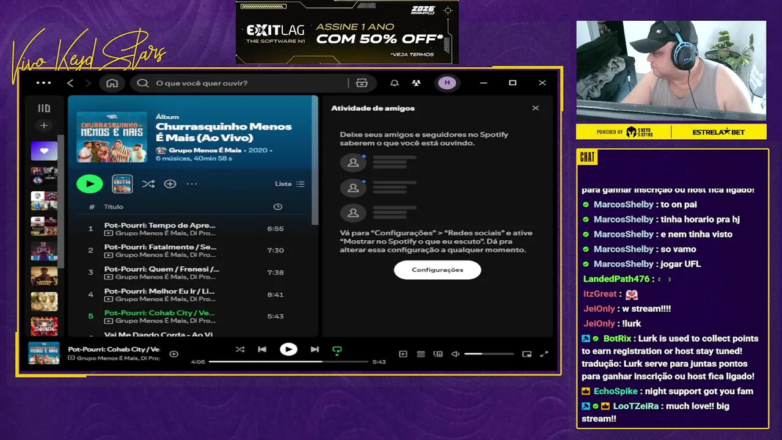Open the Now Playing view icon
Screen dimensions: 782x440
tap(403, 354)
